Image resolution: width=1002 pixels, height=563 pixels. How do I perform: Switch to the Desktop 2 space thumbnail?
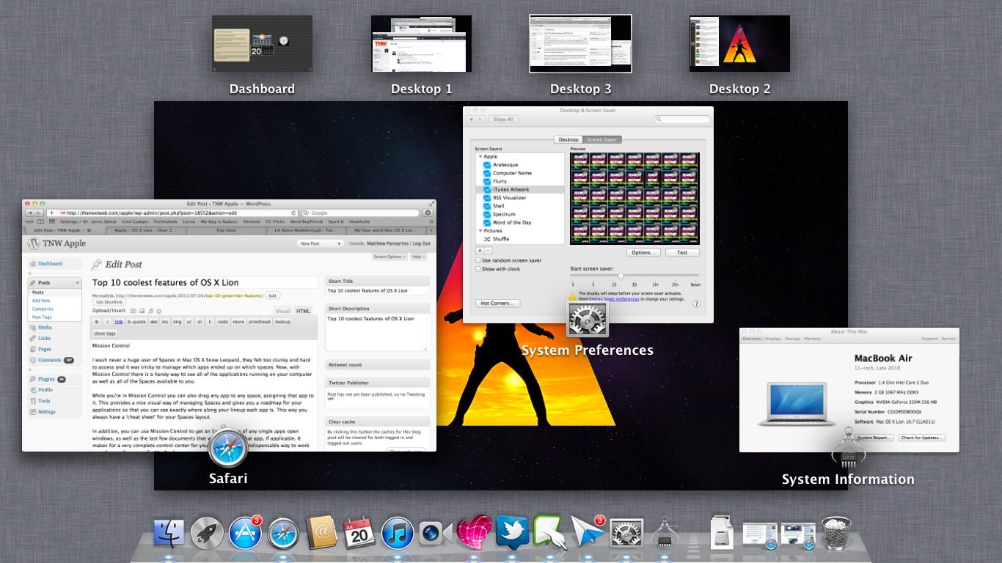739,44
